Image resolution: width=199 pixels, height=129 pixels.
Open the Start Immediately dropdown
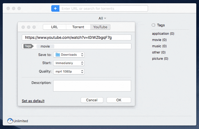(69, 63)
